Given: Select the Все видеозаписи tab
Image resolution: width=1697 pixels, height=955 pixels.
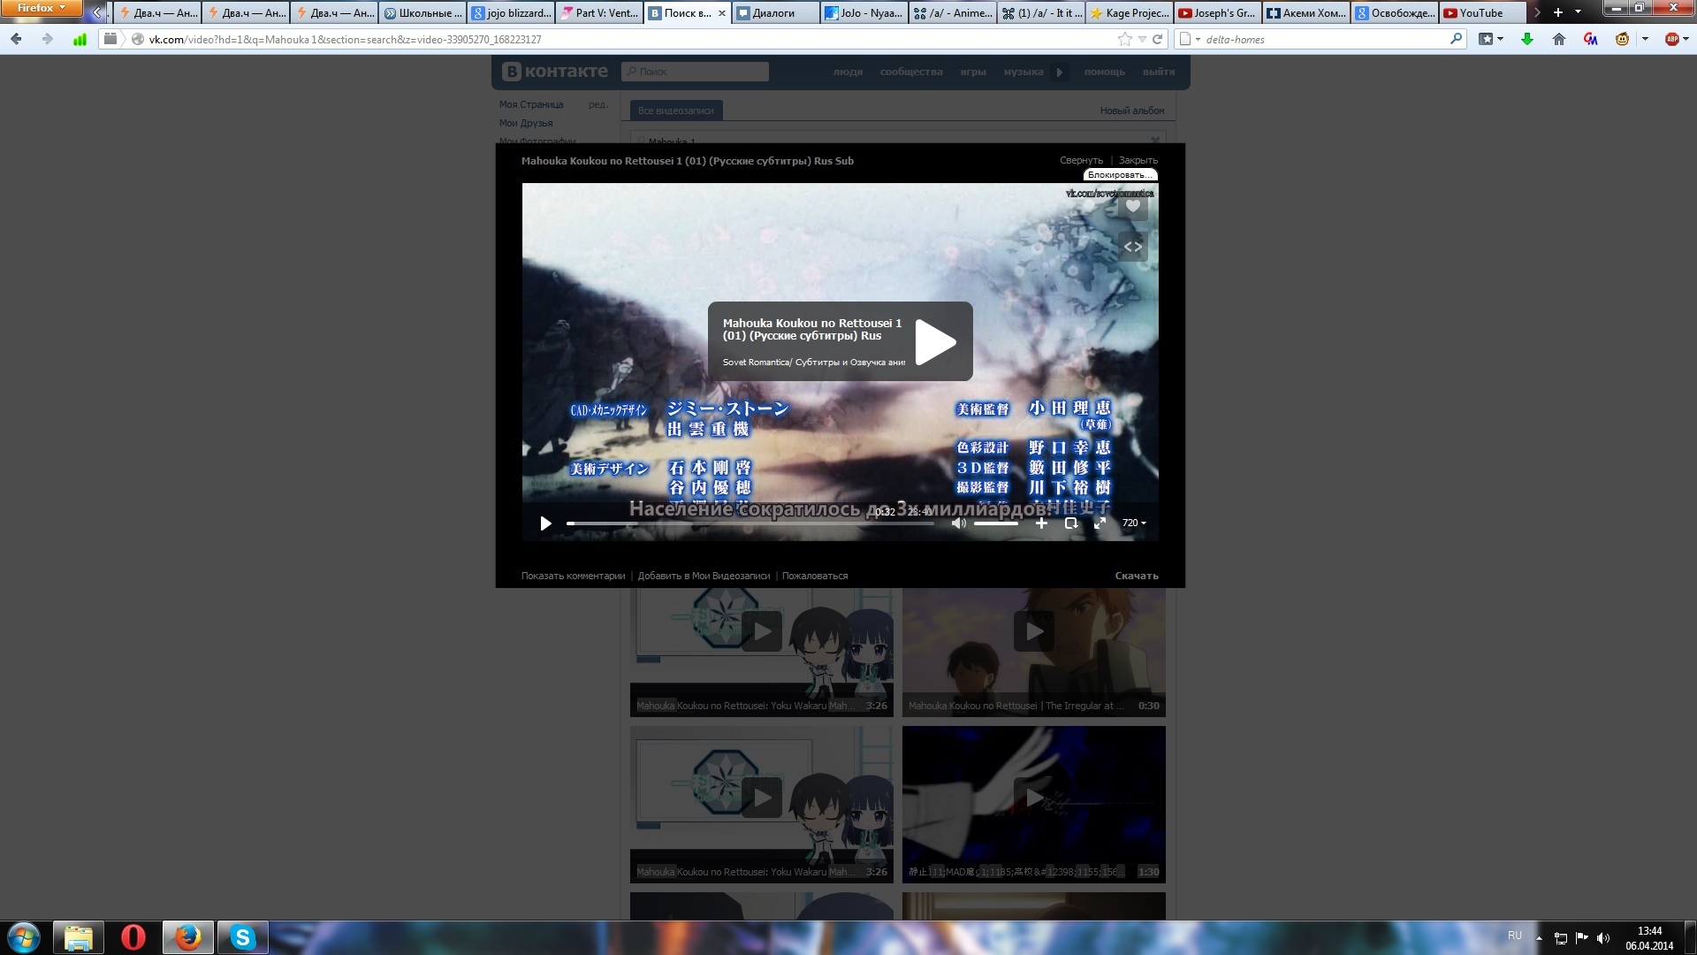Looking at the screenshot, I should tap(675, 111).
